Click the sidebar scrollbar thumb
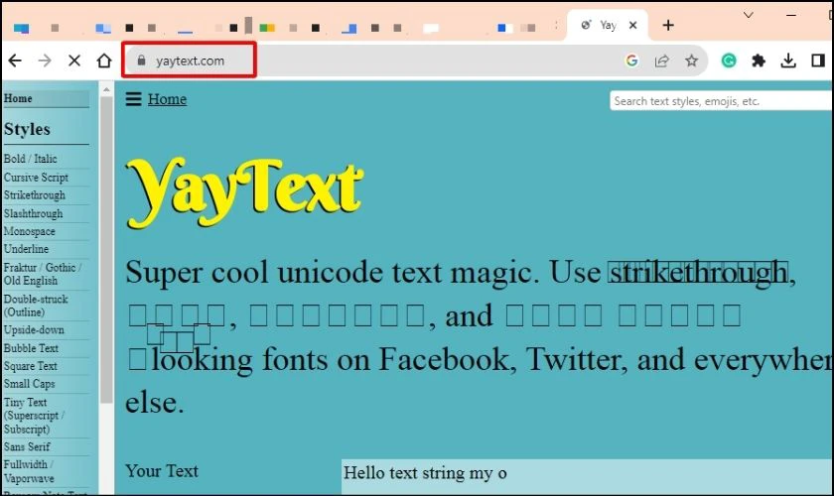The width and height of the screenshot is (834, 496). (x=106, y=250)
